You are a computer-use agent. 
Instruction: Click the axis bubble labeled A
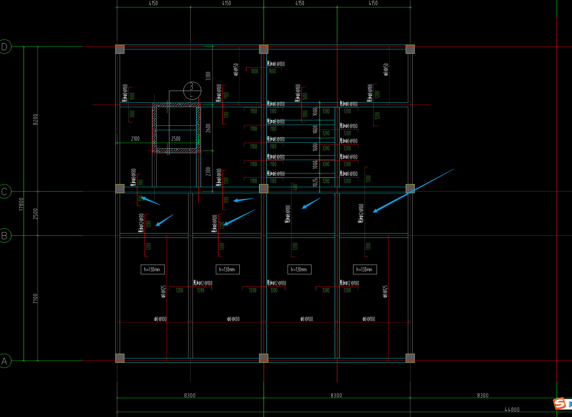point(5,361)
